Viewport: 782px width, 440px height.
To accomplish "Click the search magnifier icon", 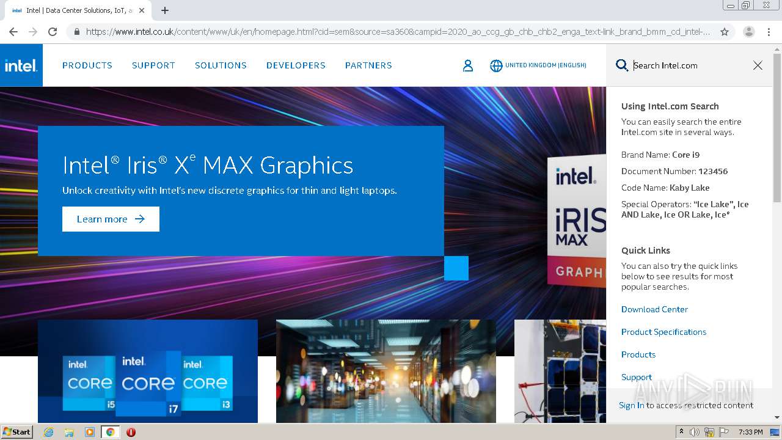I will [622, 65].
